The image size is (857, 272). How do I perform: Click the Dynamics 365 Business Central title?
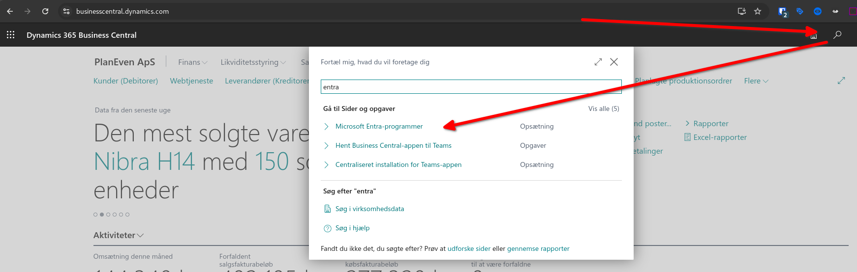[x=82, y=35]
